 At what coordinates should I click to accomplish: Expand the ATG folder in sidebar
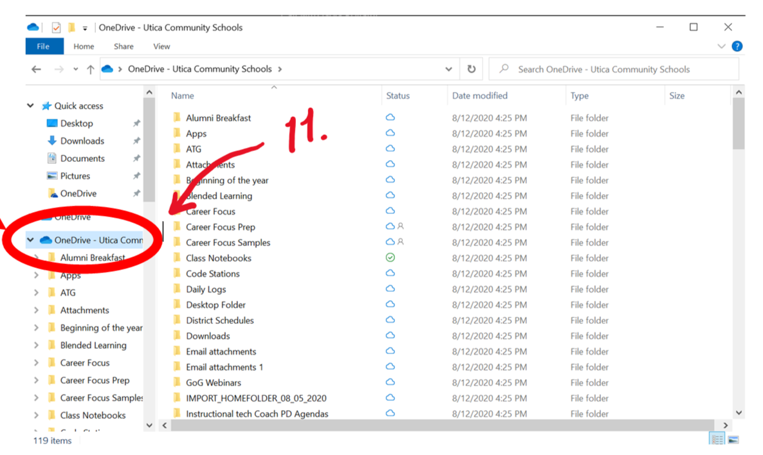pyautogui.click(x=36, y=292)
